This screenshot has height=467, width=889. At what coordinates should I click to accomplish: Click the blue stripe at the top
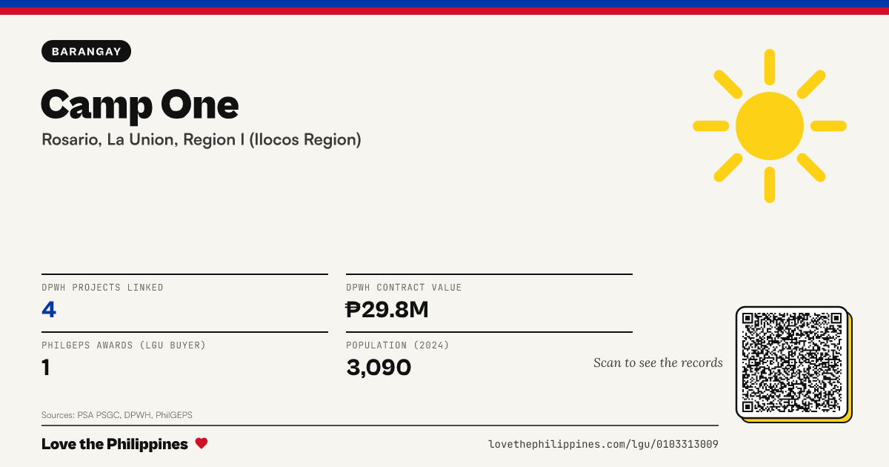pyautogui.click(x=444, y=4)
